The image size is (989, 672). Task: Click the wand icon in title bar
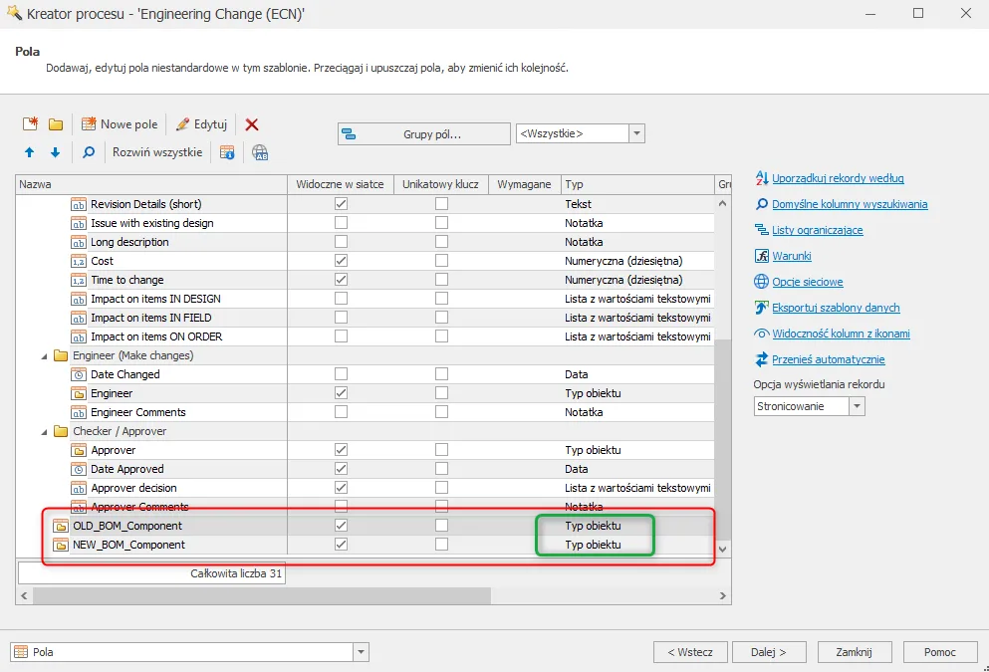point(14,12)
